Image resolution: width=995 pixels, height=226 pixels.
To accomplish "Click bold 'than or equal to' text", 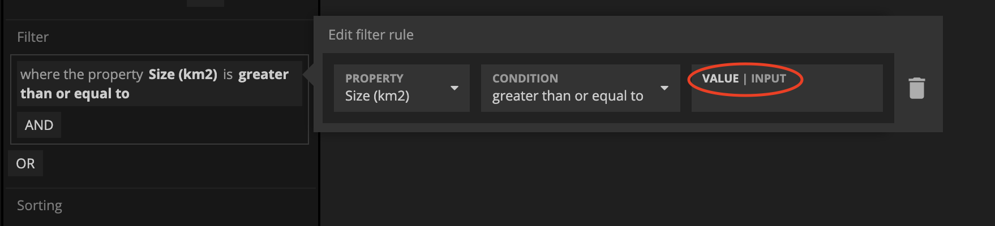I will [x=75, y=94].
